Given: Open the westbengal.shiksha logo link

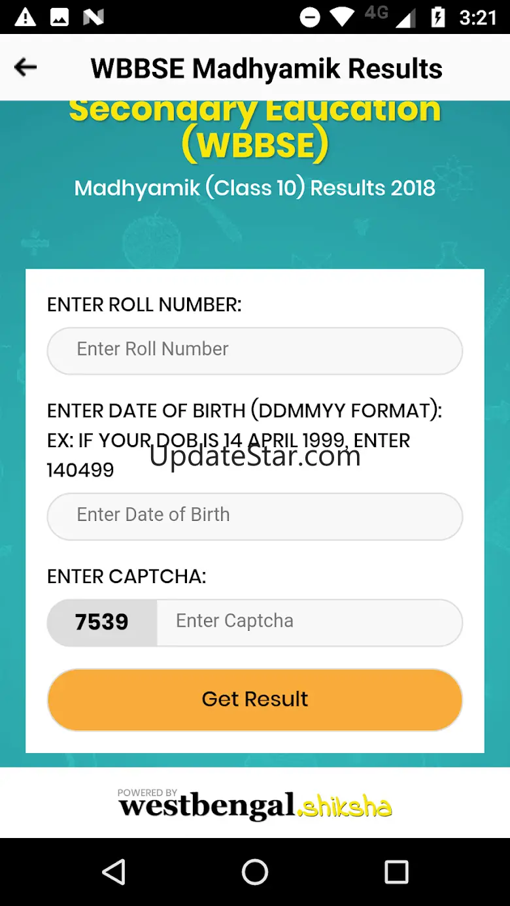Looking at the screenshot, I should click(x=255, y=804).
